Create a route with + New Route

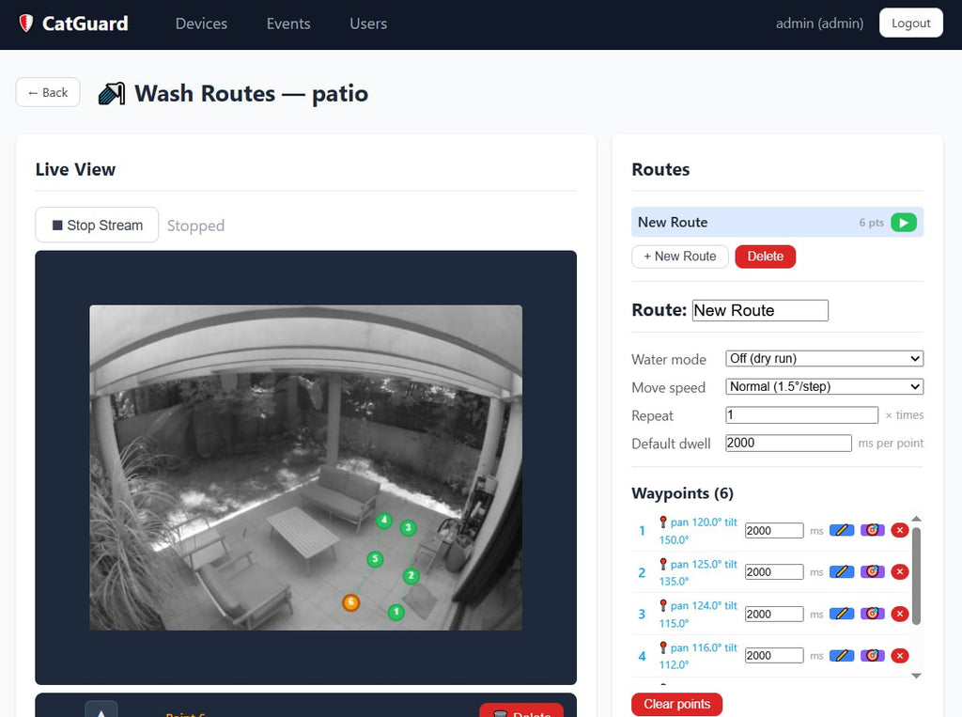point(680,257)
